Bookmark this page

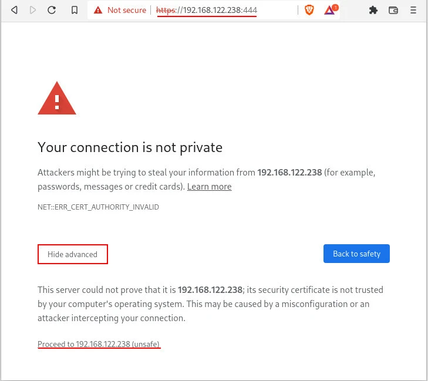tap(75, 10)
